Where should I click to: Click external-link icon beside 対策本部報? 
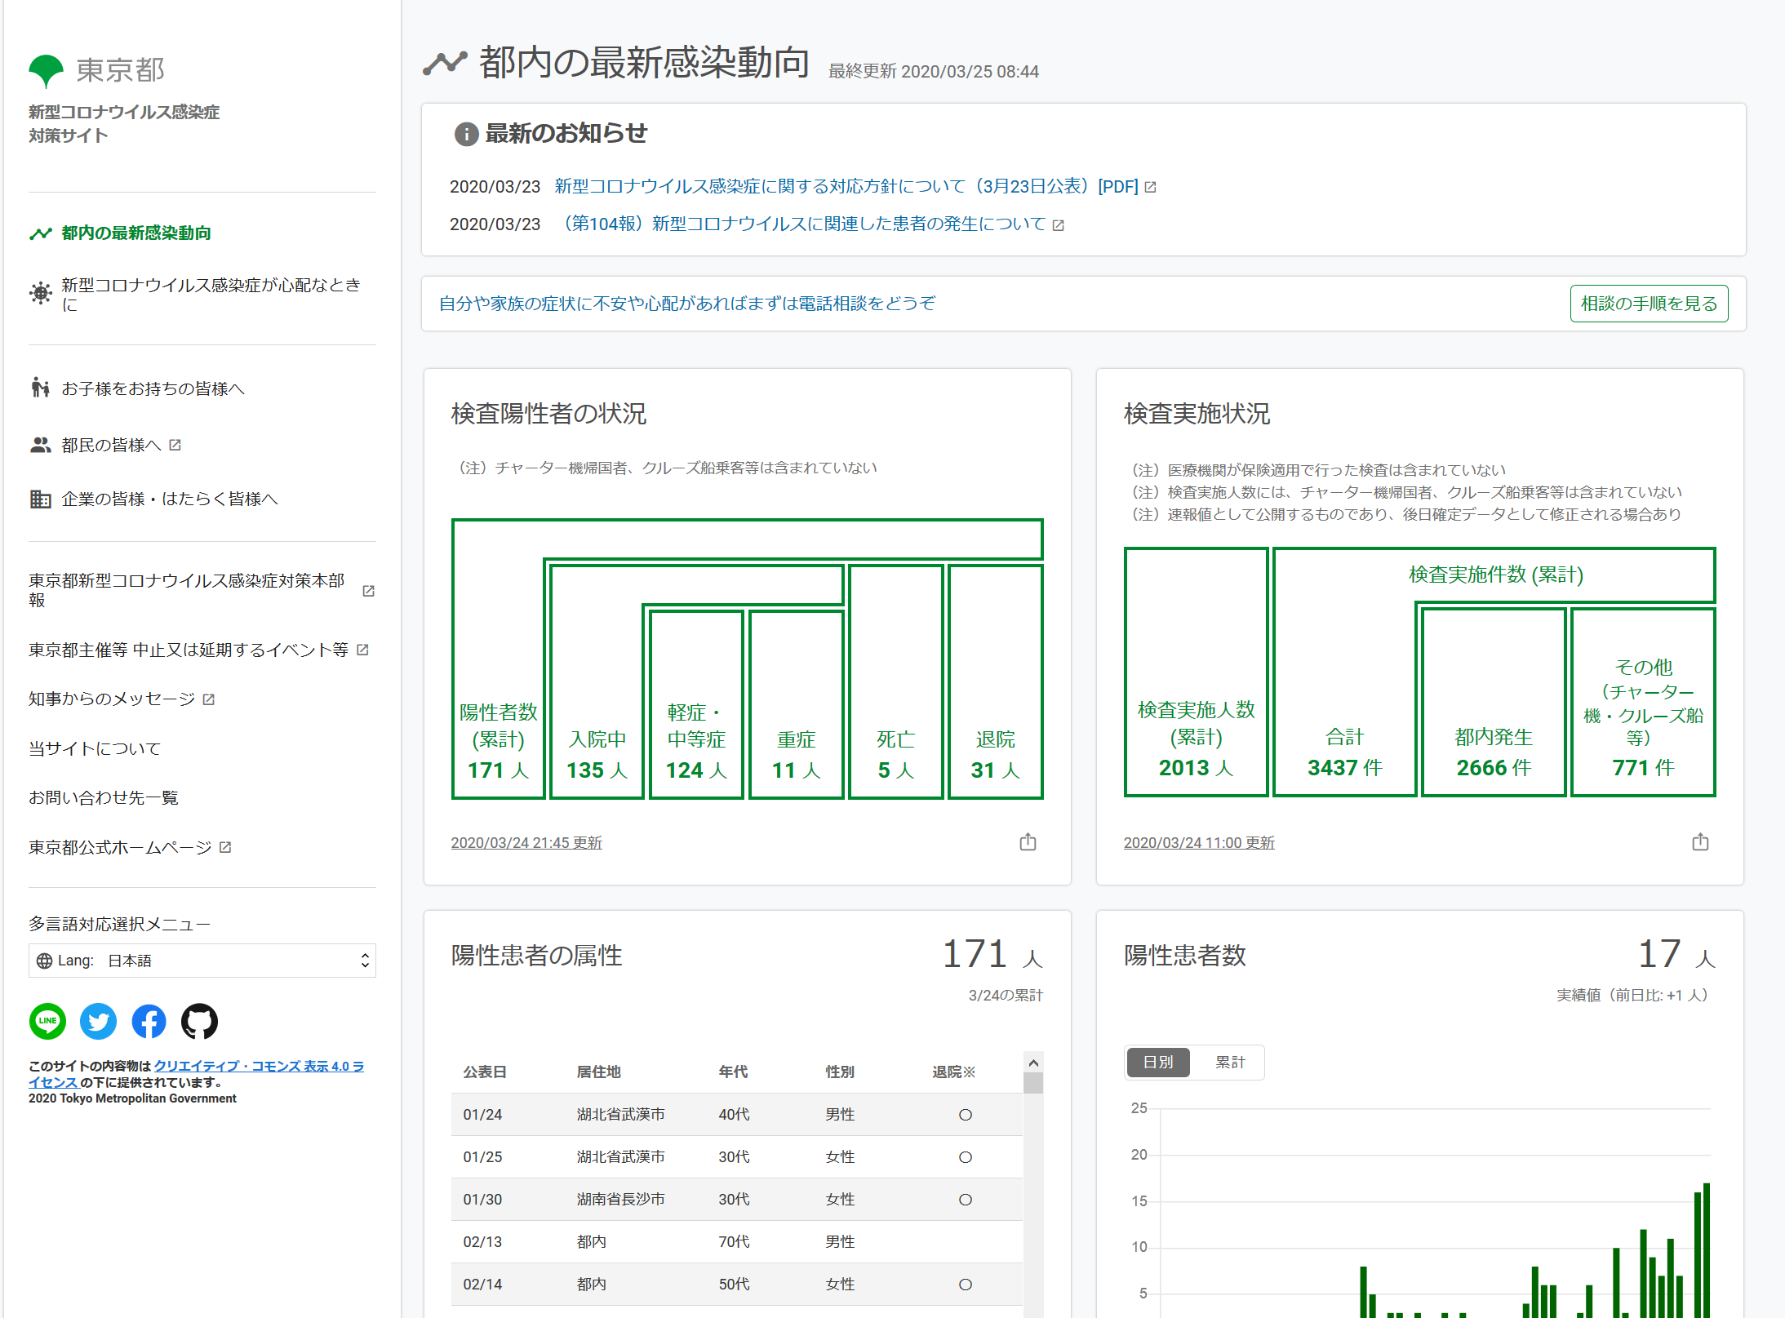[x=368, y=591]
